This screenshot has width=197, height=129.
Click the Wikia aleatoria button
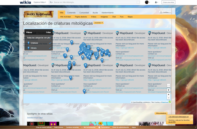pyautogui.click(x=161, y=113)
